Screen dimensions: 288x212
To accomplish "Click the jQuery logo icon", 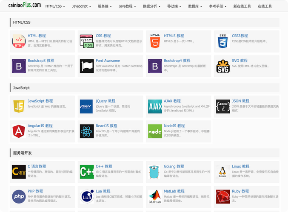I will [87, 106].
